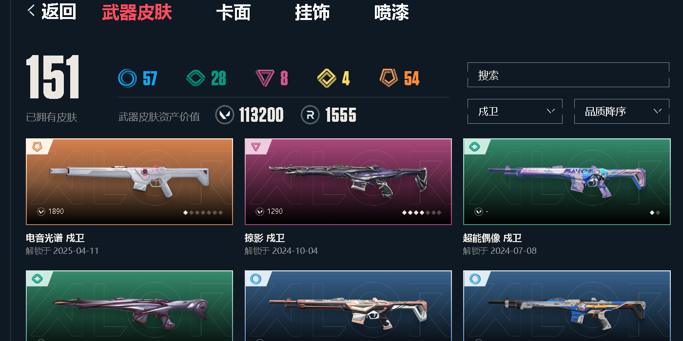Image resolution: width=683 pixels, height=341 pixels.
Task: Click the orange Exclusive tier icon showing 54
Action: (389, 78)
